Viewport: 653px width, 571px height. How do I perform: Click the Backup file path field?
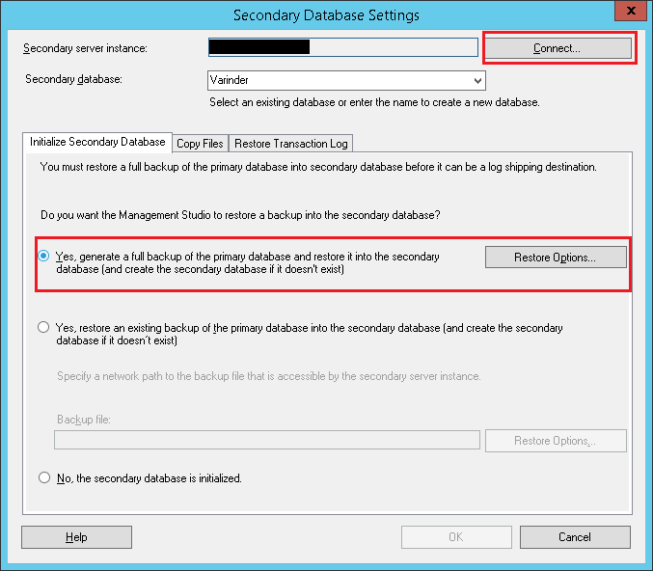(x=267, y=441)
